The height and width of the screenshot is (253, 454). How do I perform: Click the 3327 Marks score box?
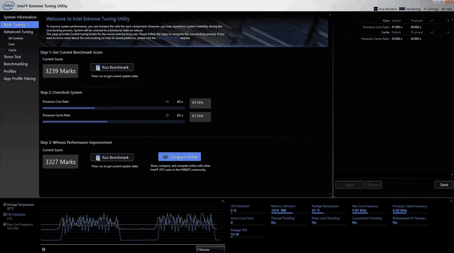60,162
